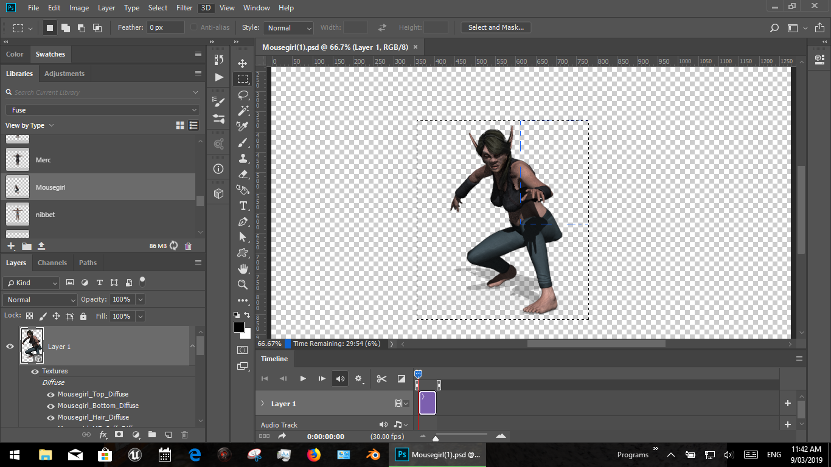The height and width of the screenshot is (467, 831).
Task: Open the History panel icon
Action: click(219, 60)
